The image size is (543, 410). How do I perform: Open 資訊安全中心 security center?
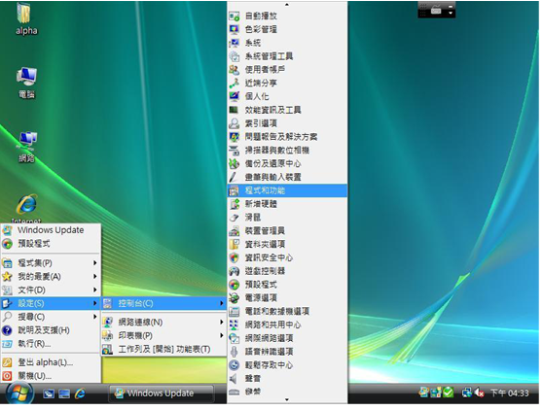click(287, 257)
